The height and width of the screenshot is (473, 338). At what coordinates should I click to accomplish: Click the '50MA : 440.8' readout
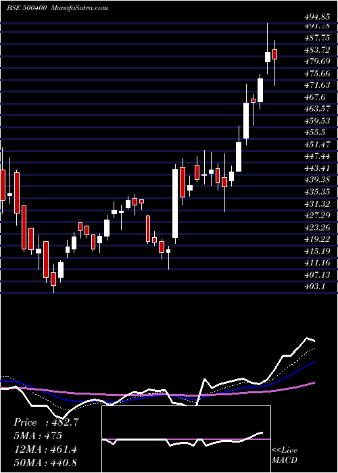45,463
